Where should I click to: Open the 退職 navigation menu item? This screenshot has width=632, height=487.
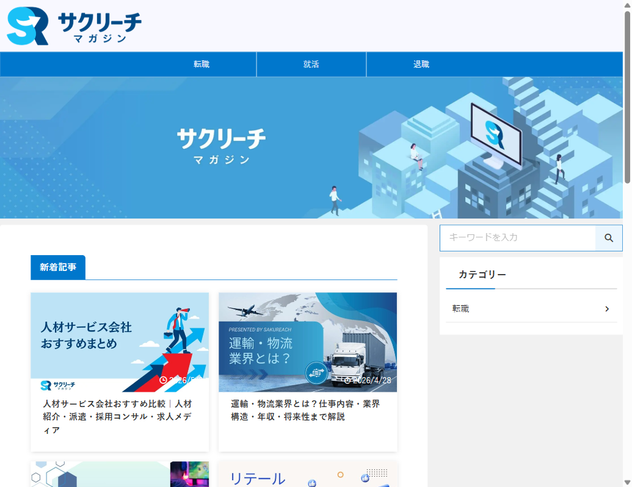421,64
